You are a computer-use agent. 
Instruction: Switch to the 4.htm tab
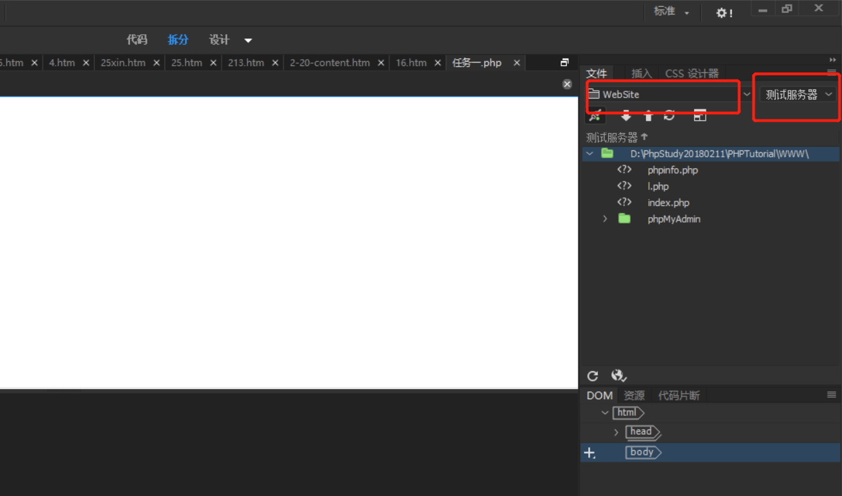(62, 63)
